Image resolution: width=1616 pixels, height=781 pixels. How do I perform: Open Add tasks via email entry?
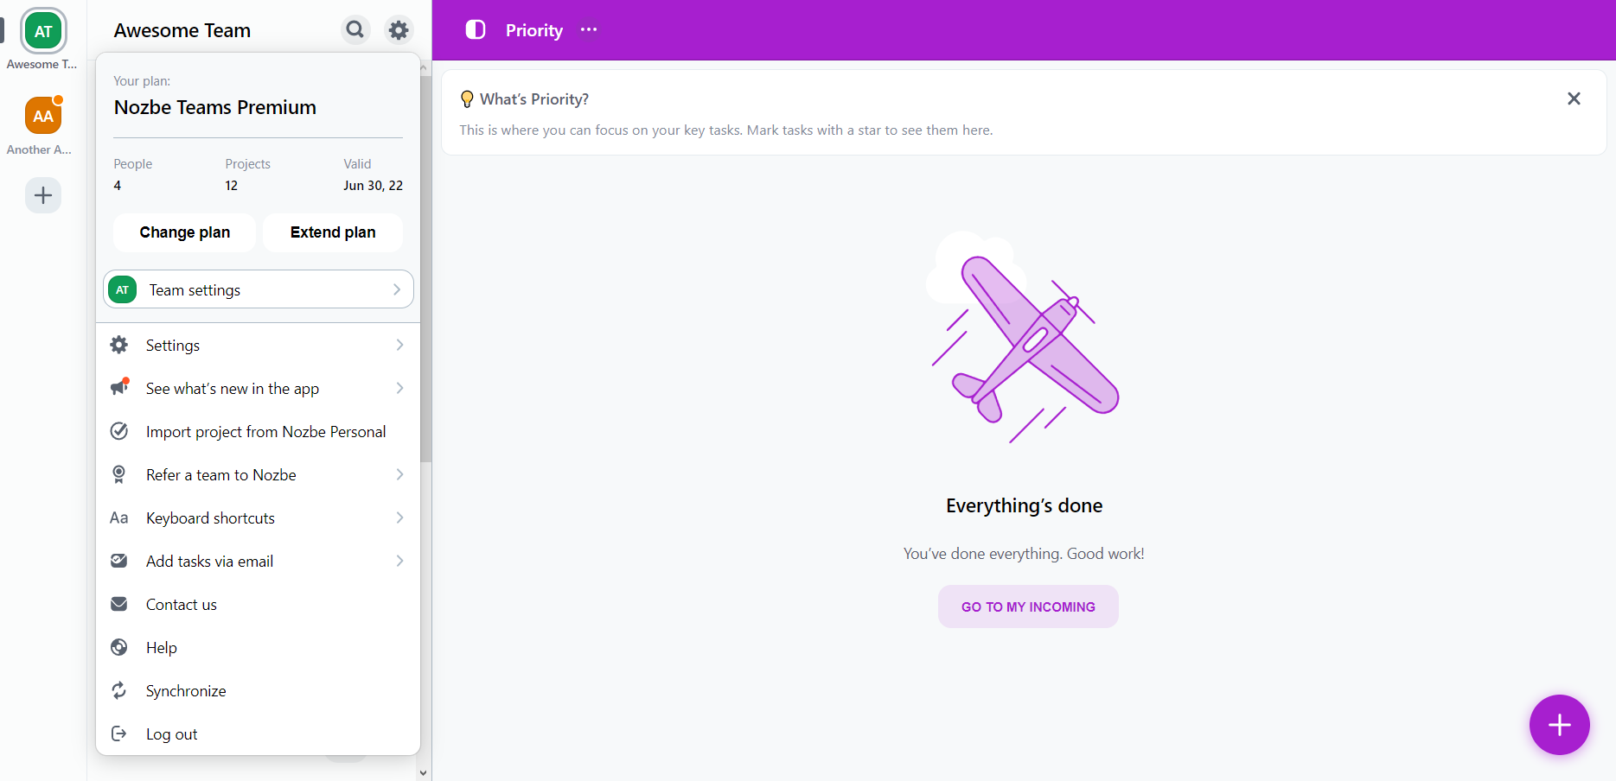pos(258,561)
